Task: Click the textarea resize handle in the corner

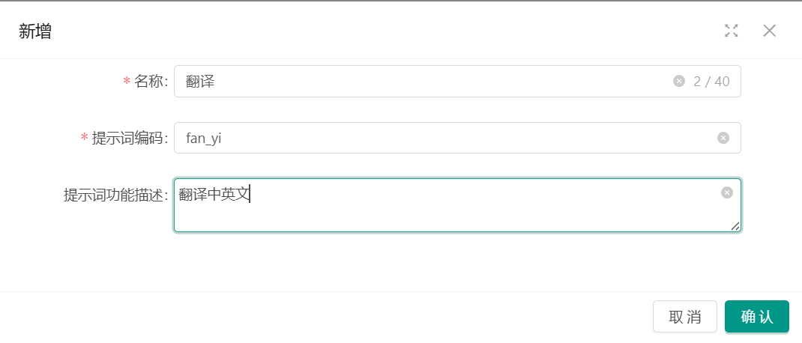Action: (x=736, y=226)
